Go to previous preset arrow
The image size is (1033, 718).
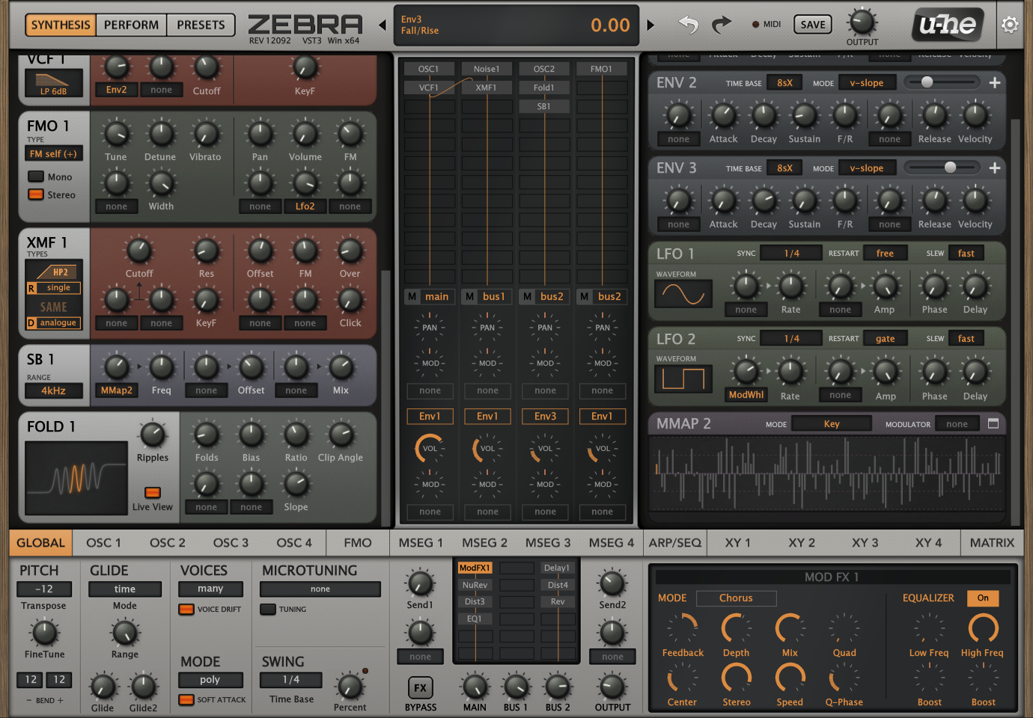[x=383, y=25]
